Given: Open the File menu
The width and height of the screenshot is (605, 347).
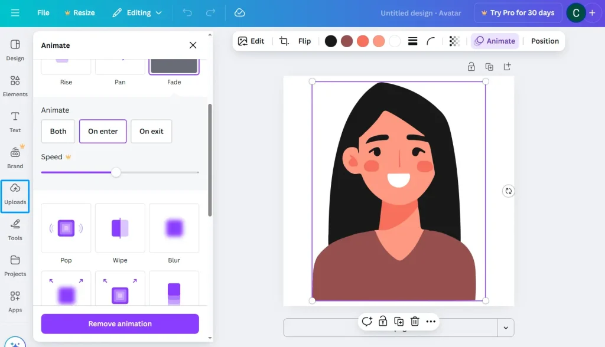Looking at the screenshot, I should (43, 12).
